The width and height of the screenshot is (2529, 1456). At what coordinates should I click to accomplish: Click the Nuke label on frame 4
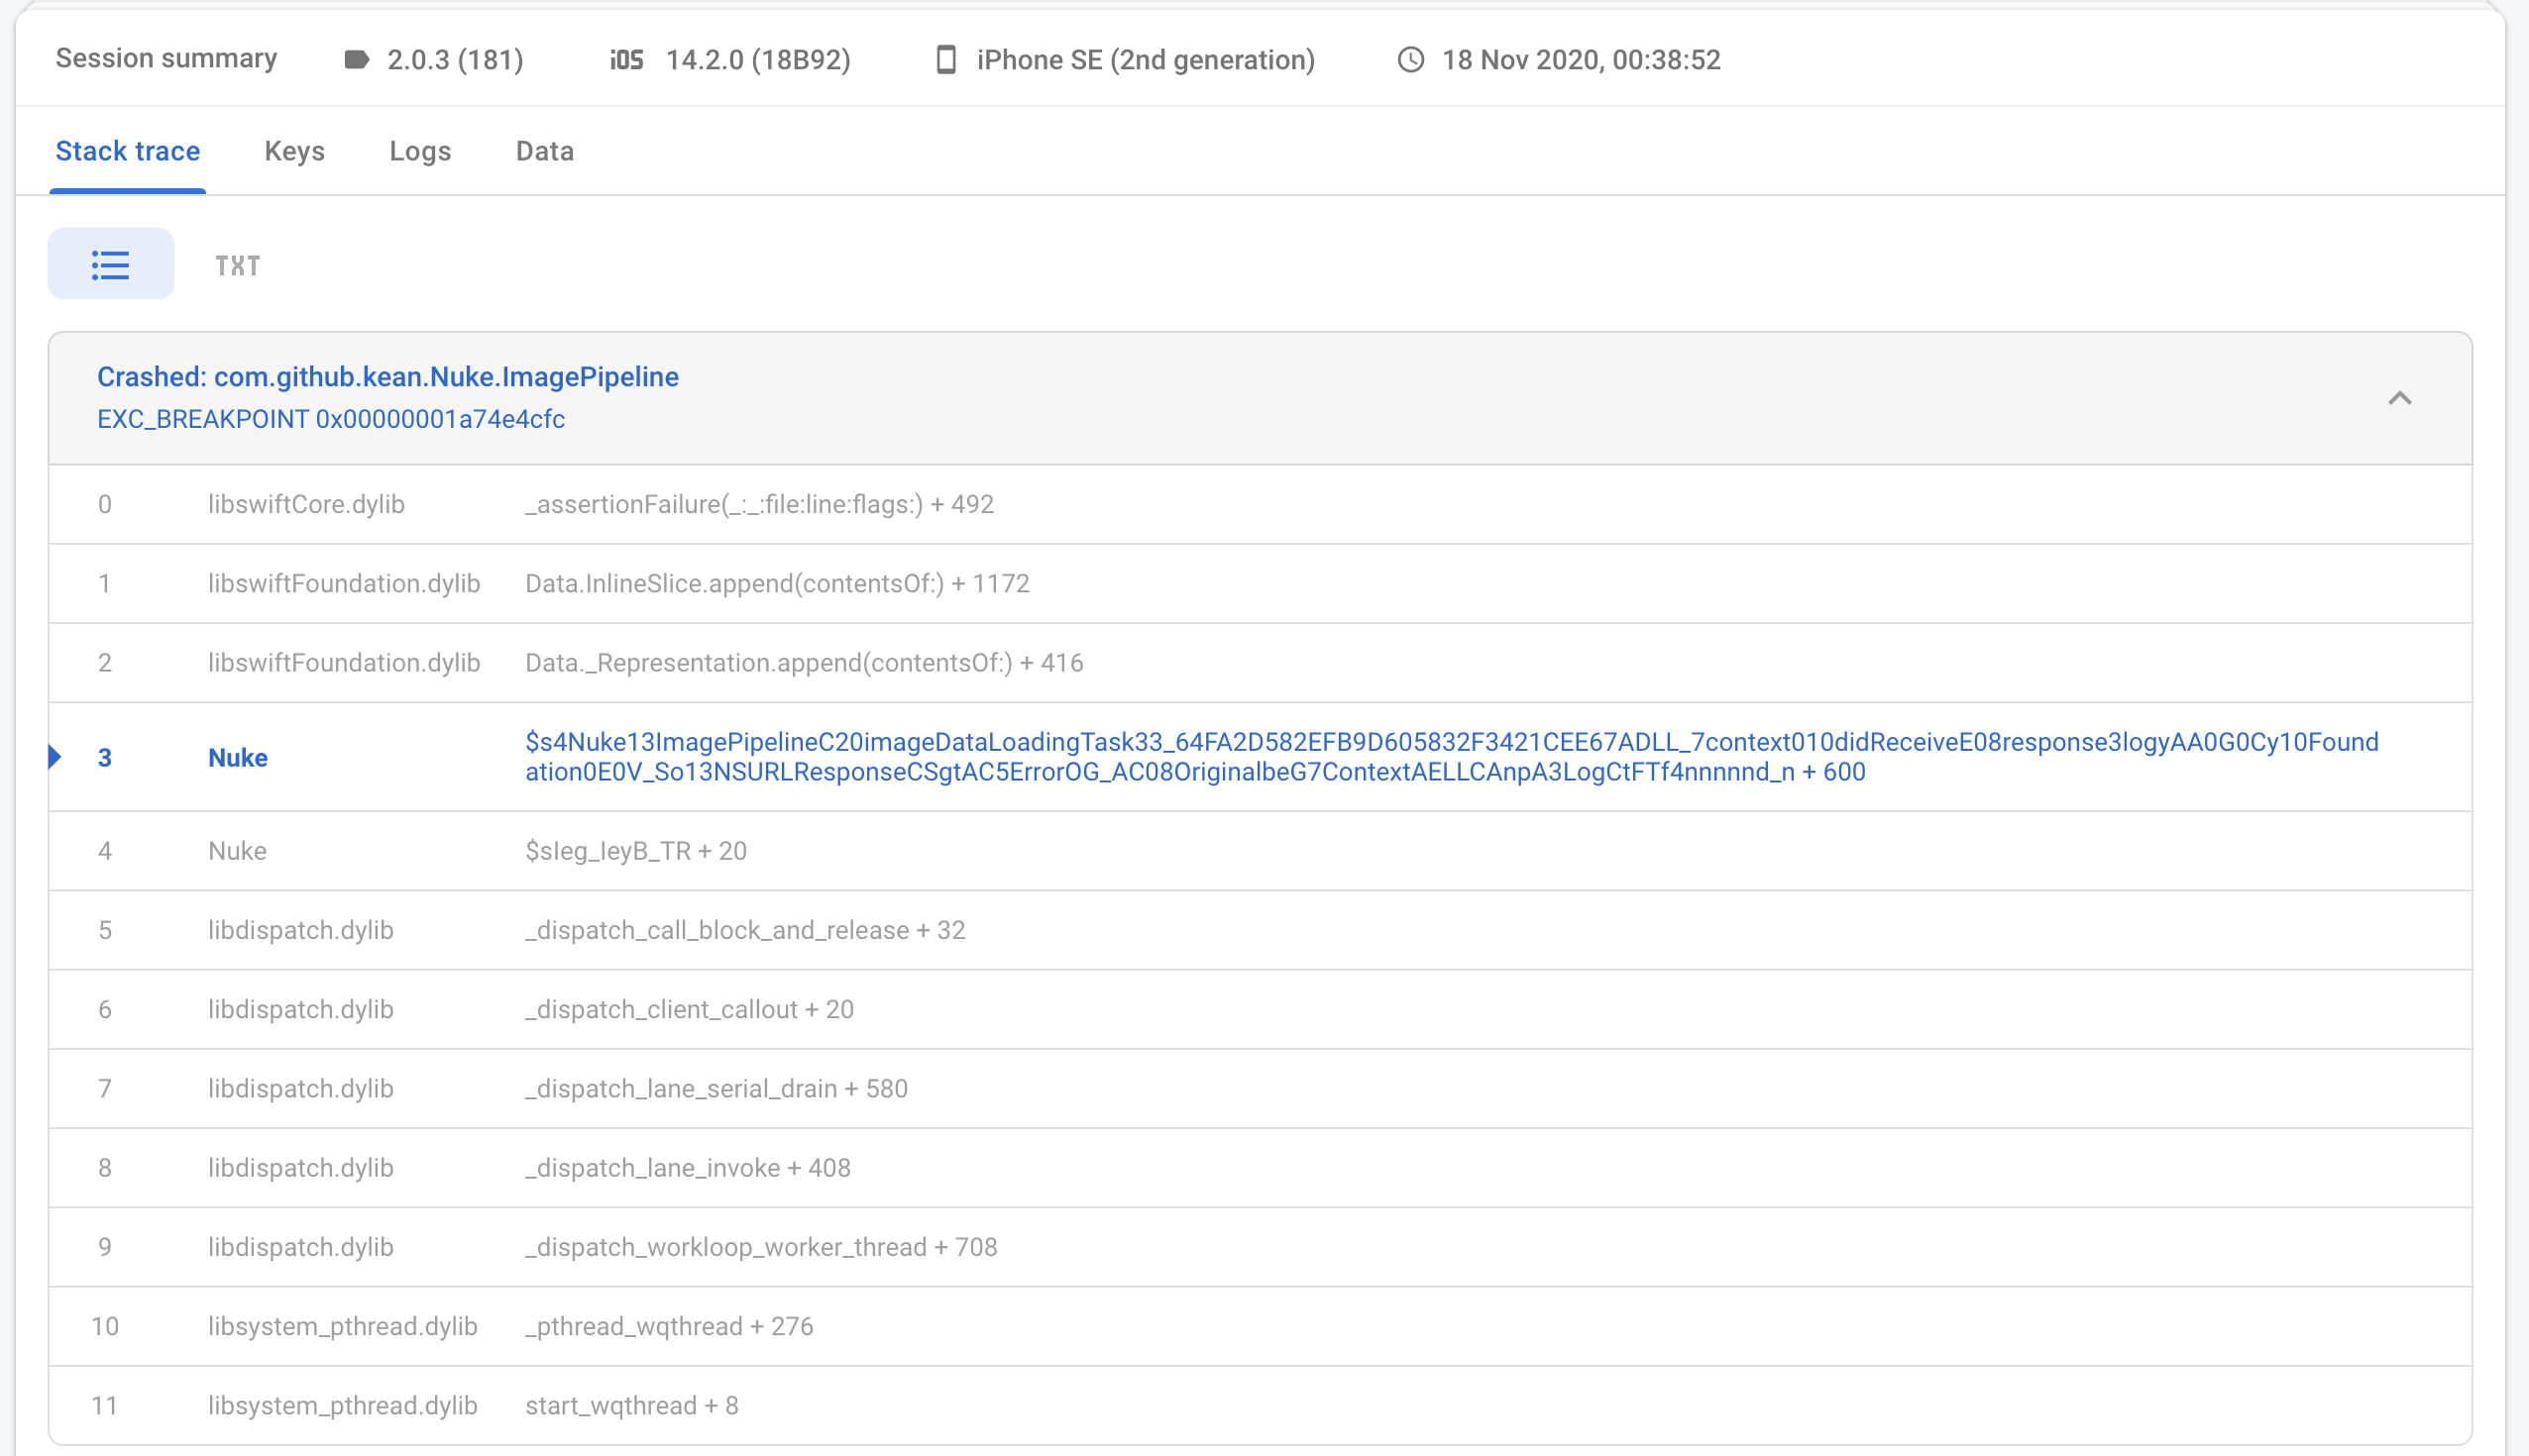click(x=237, y=850)
